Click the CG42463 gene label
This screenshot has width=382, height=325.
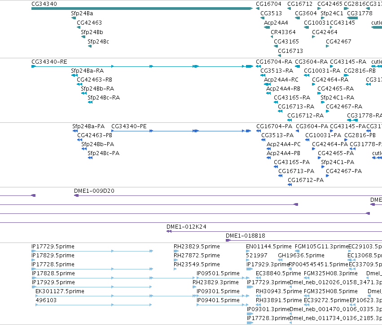(89, 23)
